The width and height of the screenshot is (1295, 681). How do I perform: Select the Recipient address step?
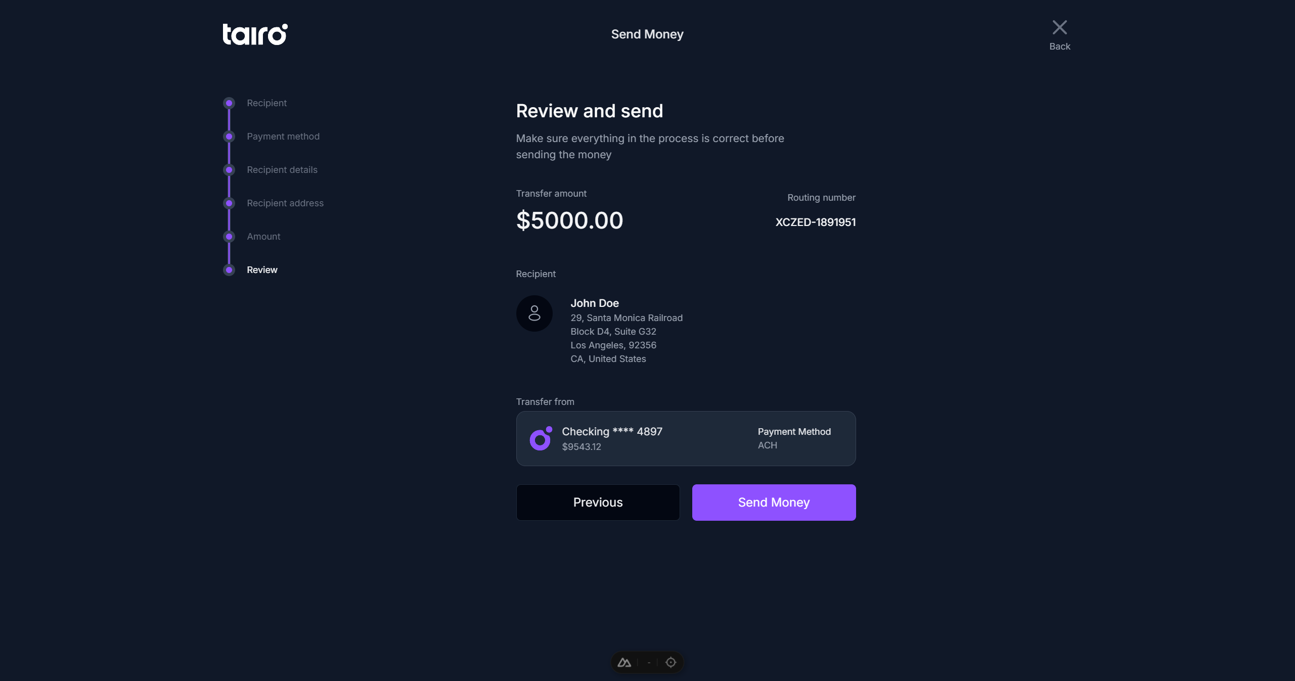tap(285, 203)
